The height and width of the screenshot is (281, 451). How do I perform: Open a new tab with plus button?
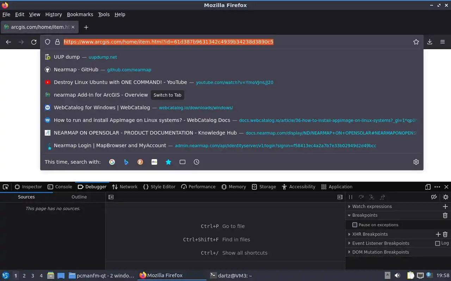(x=86, y=27)
